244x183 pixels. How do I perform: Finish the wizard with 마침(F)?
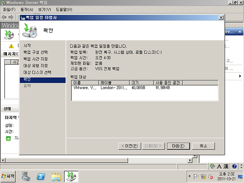click(x=178, y=146)
